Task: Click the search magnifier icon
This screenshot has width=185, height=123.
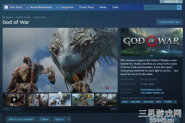Action: pos(179,7)
